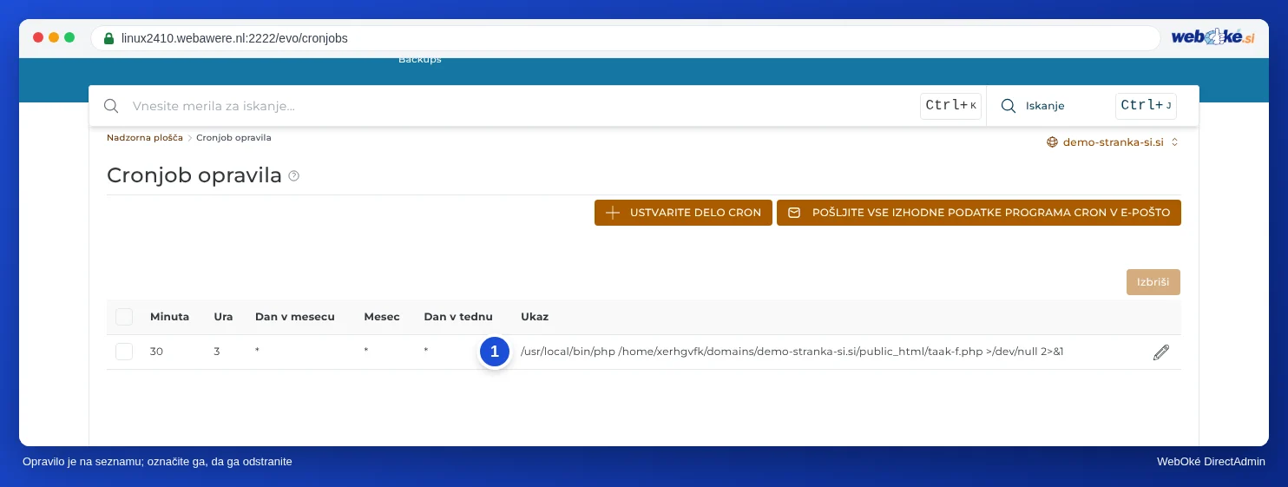Viewport: 1288px width, 487px height.
Task: Click the Dan v mesecu column header
Action: [295, 317]
